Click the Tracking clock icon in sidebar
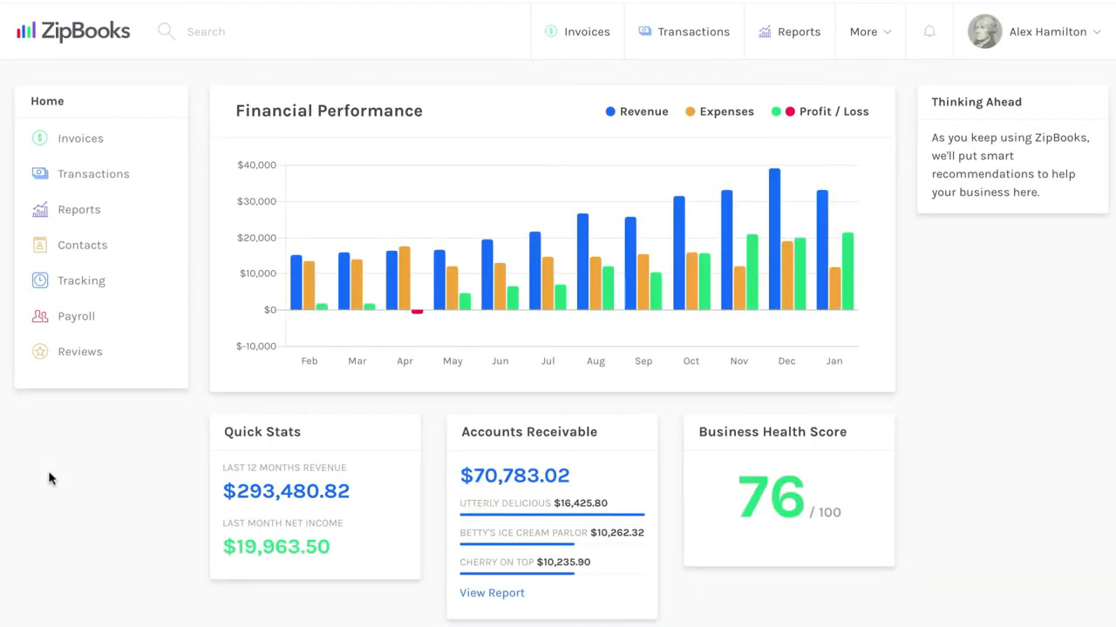The image size is (1116, 627). (x=40, y=280)
